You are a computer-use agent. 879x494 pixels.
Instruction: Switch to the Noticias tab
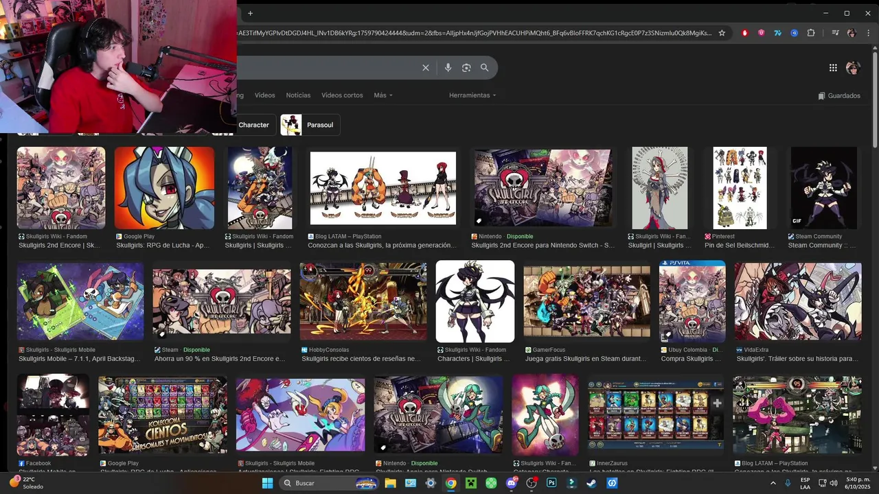point(298,95)
